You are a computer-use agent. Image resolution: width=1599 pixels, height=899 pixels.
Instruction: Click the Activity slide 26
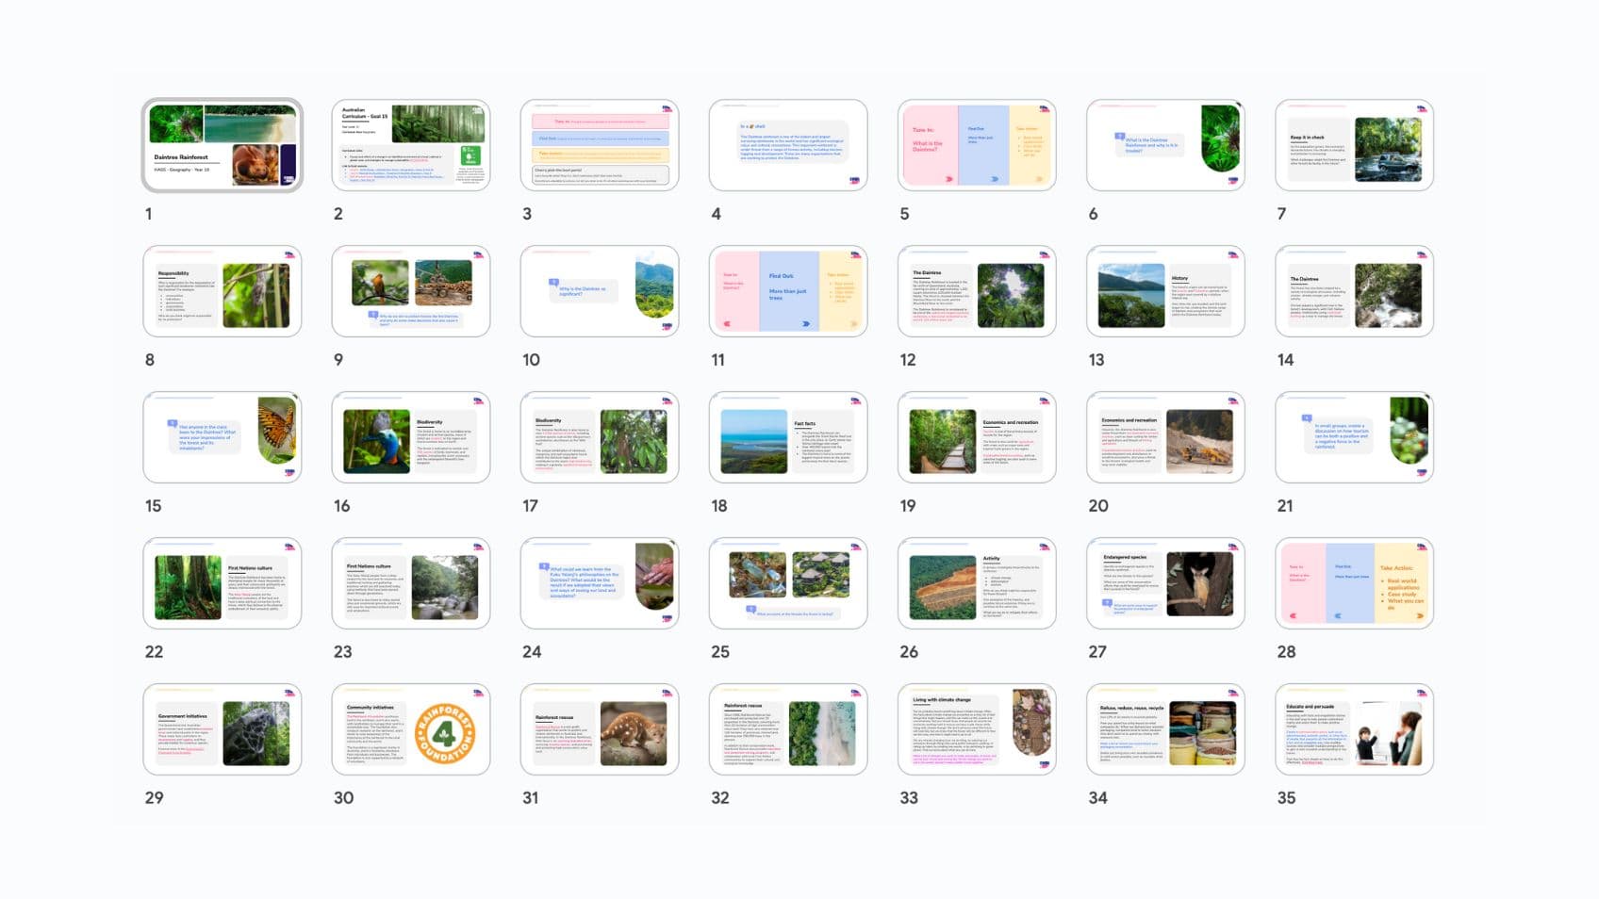977,583
